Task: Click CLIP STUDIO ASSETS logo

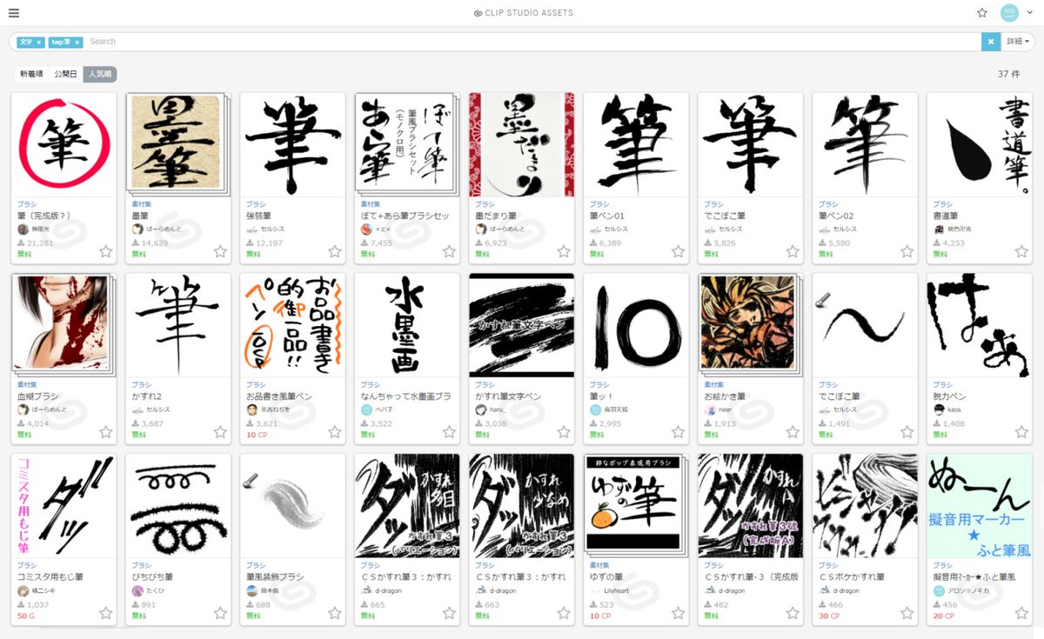Action: point(522,13)
